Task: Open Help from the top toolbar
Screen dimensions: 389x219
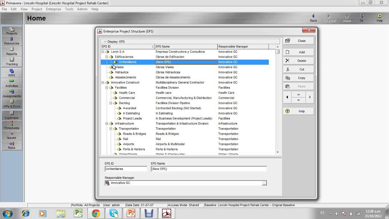Action: pos(380,18)
